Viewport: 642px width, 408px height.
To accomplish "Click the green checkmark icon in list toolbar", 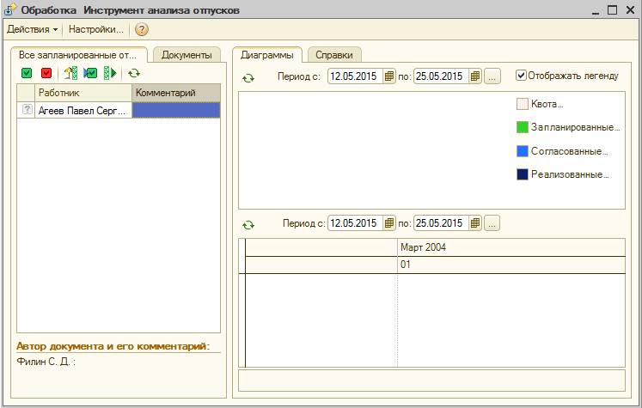I will [27, 73].
